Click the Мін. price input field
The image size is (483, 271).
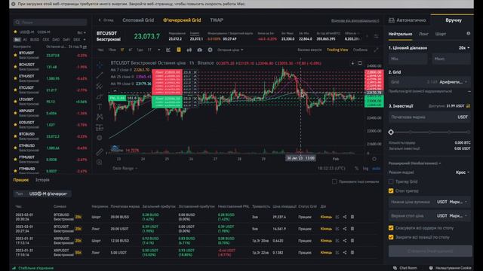[x=408, y=59]
